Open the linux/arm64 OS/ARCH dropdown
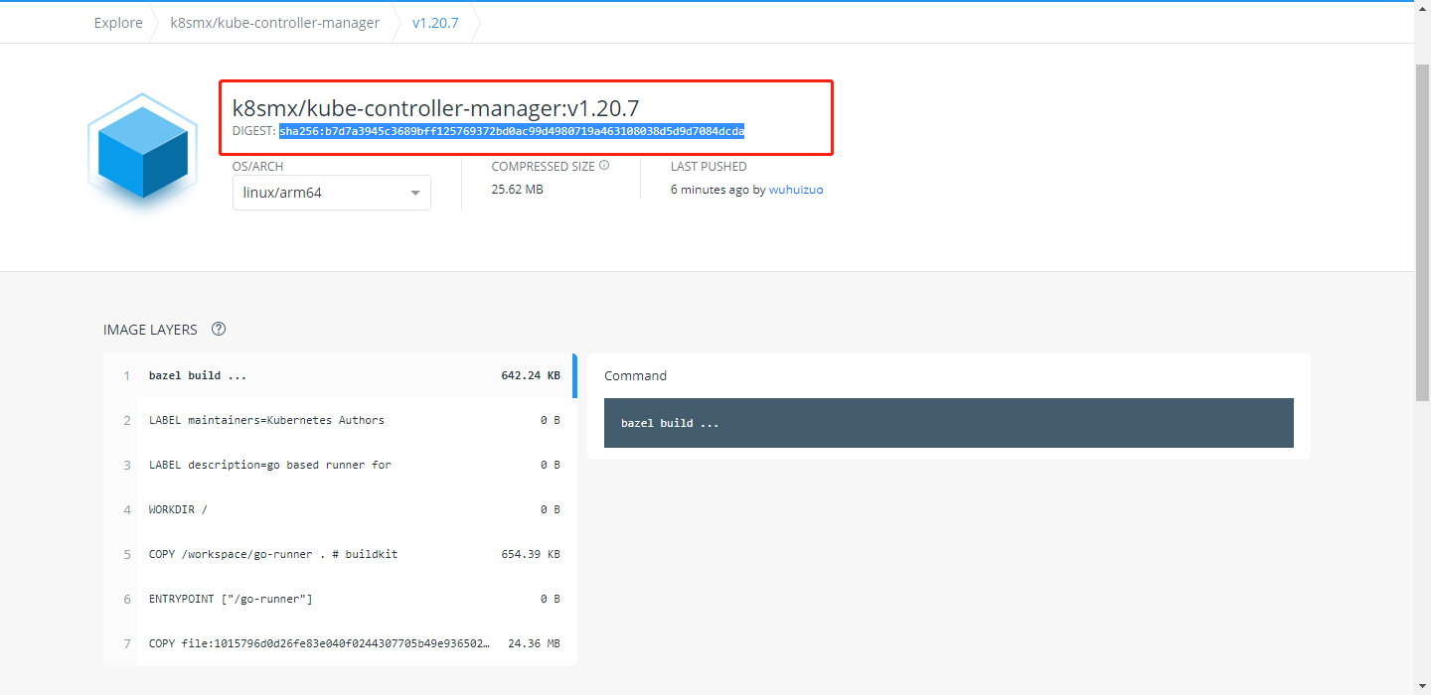This screenshot has height=695, width=1431. (x=331, y=192)
